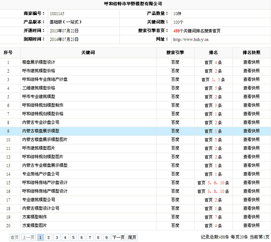This screenshot has height=242, width=271.
Task: Click ranking 首页 7条 cell
Action: 213,217
